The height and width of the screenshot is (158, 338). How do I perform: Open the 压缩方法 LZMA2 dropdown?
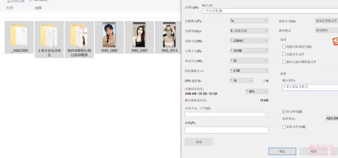click(249, 41)
